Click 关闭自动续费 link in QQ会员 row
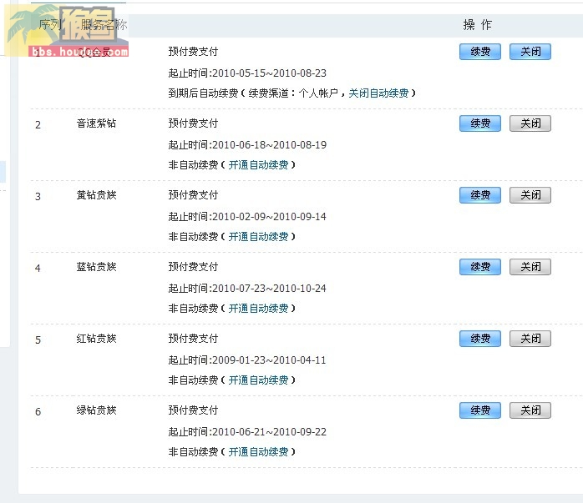Viewport: 583px width, 503px height. click(x=378, y=93)
